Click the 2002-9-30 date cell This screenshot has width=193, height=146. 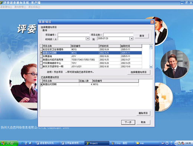pos(109,66)
